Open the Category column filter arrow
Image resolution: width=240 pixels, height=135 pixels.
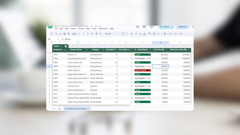tap(103, 50)
